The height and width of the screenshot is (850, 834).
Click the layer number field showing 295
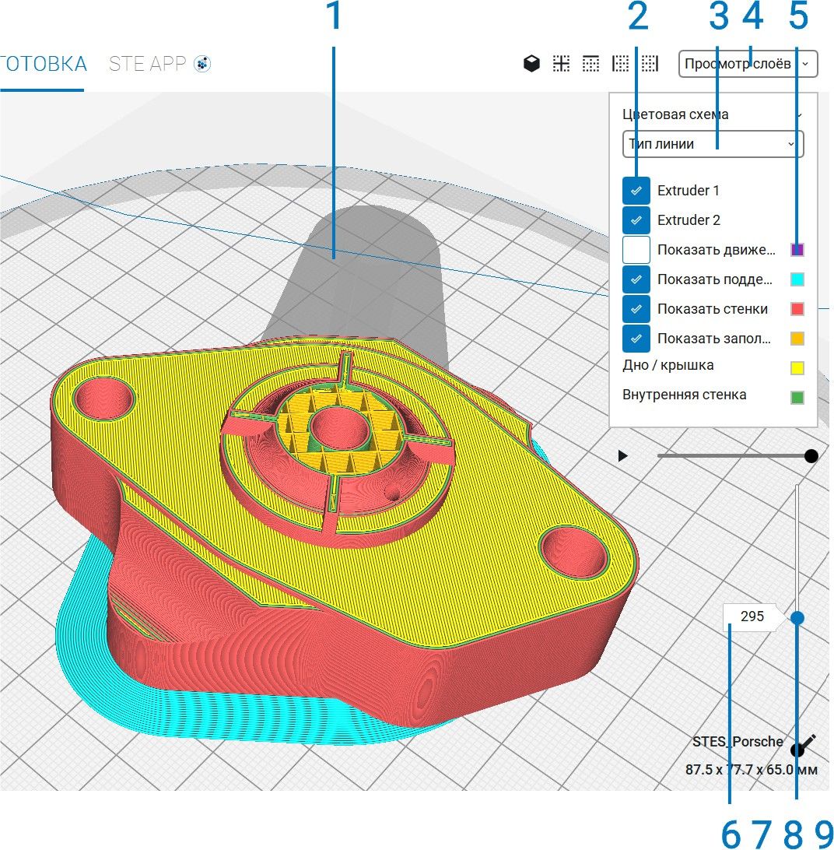[752, 616]
